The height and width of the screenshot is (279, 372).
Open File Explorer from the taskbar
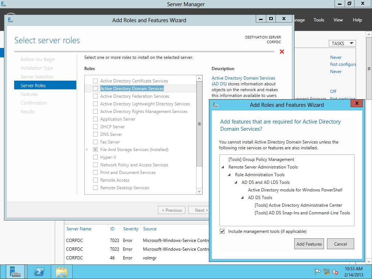click(62, 272)
